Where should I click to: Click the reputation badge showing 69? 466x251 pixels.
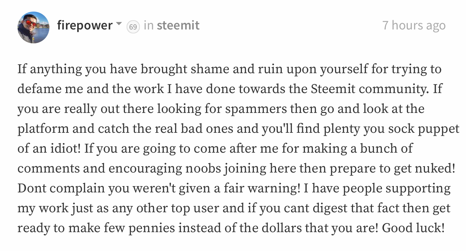coord(133,27)
